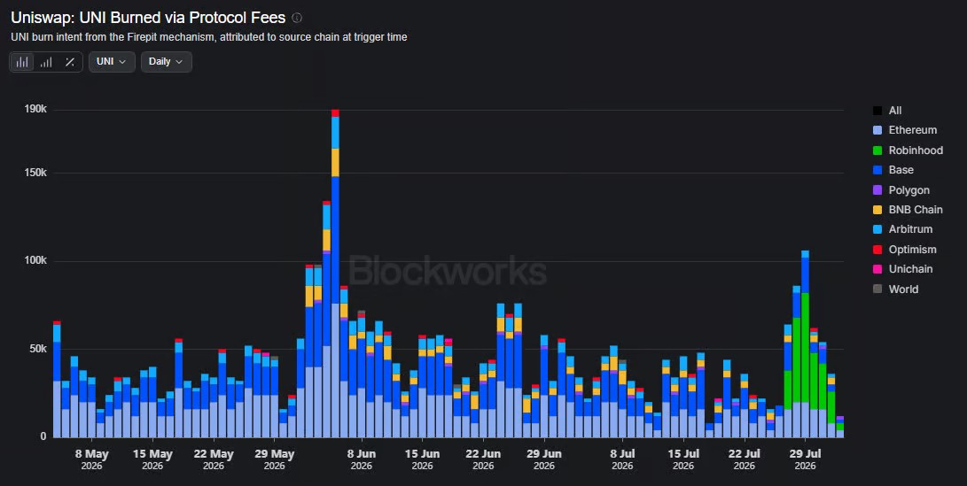The image size is (967, 486).
Task: Click the Polygon purple color swatch
Action: coord(877,190)
